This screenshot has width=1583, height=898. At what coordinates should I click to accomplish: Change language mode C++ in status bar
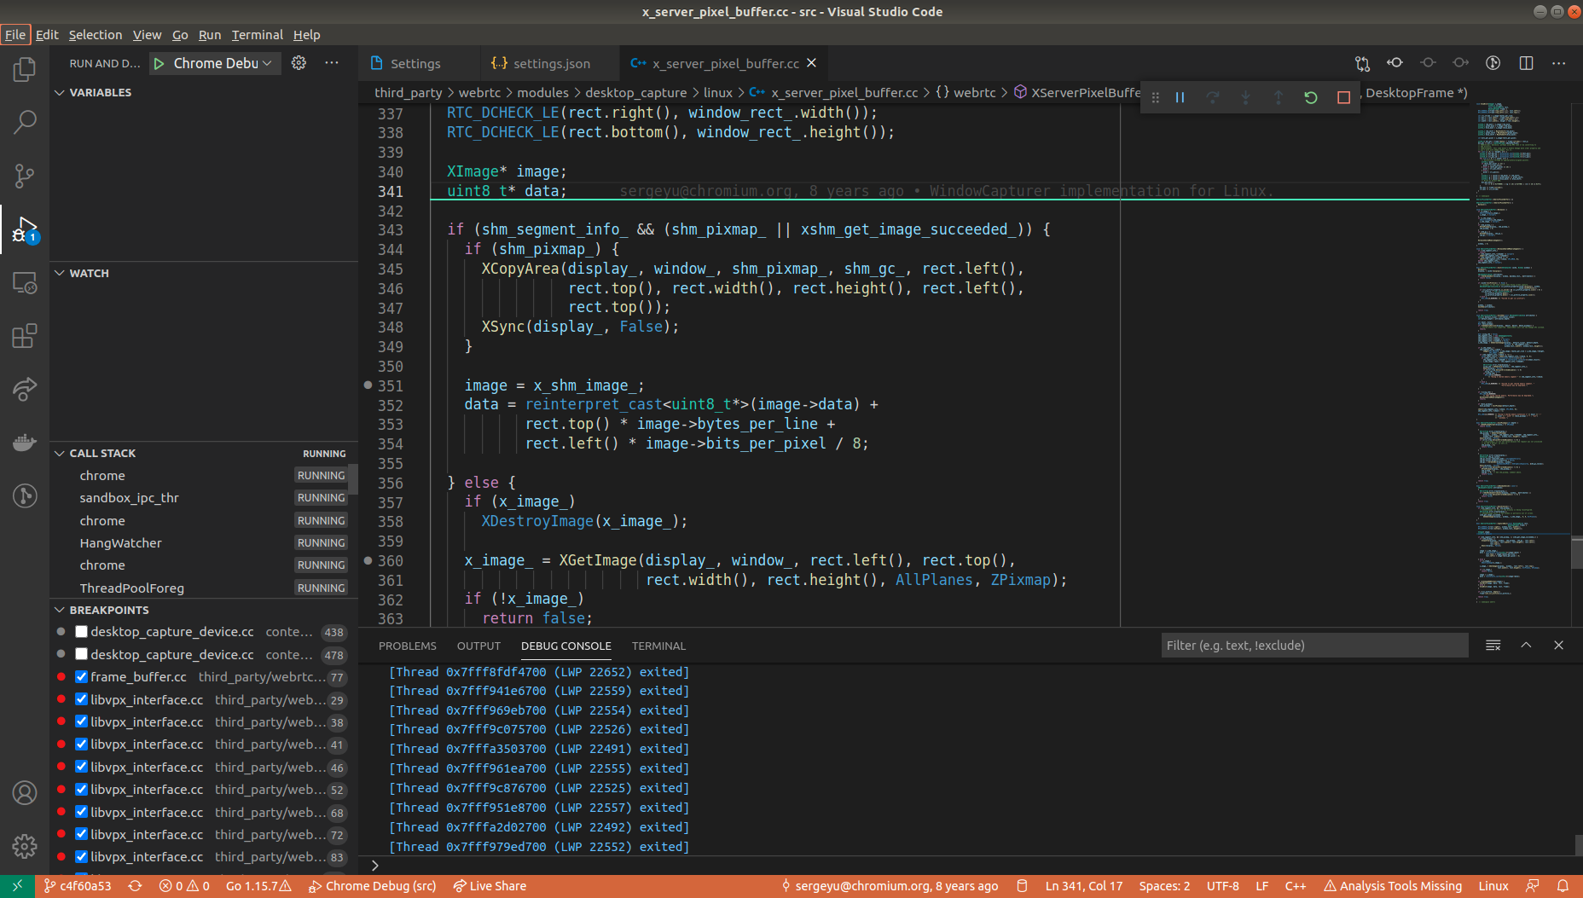point(1296,886)
